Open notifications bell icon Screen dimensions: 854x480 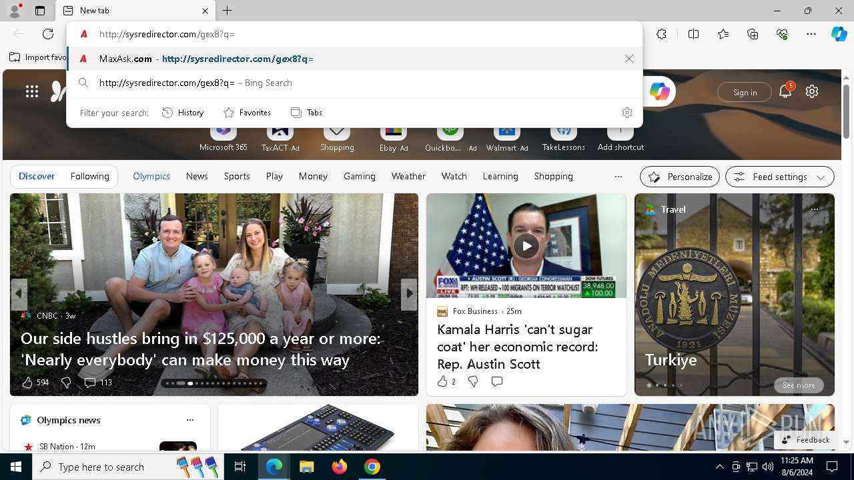[785, 91]
